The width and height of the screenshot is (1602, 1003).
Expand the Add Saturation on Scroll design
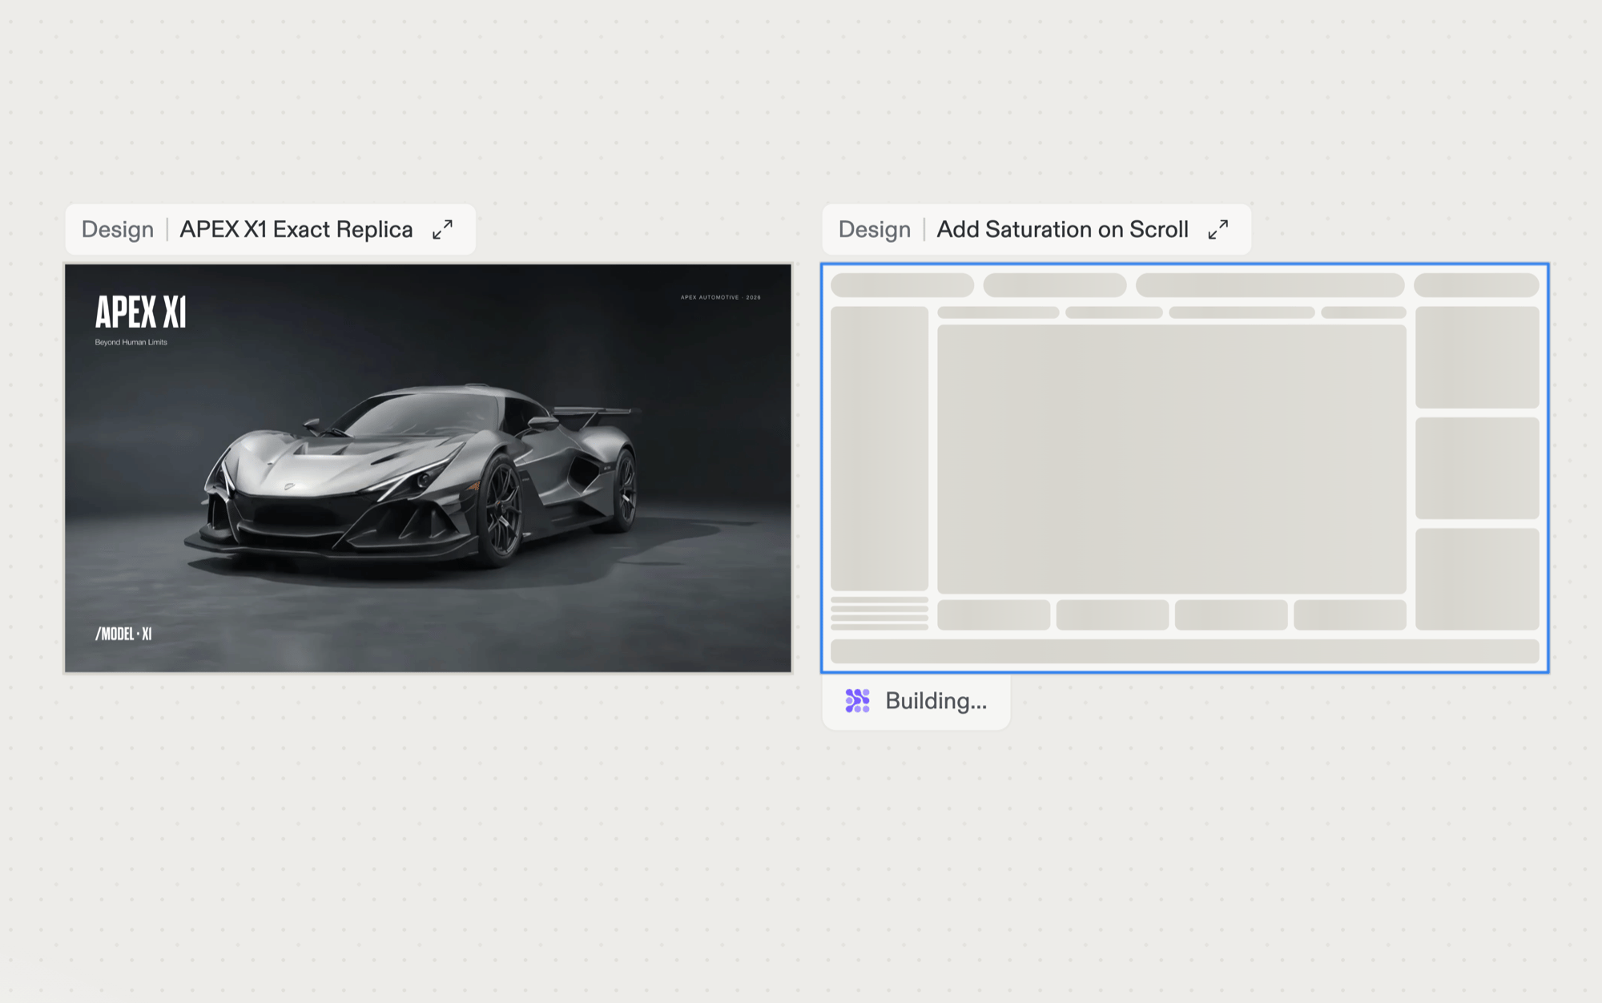pyautogui.click(x=1218, y=230)
